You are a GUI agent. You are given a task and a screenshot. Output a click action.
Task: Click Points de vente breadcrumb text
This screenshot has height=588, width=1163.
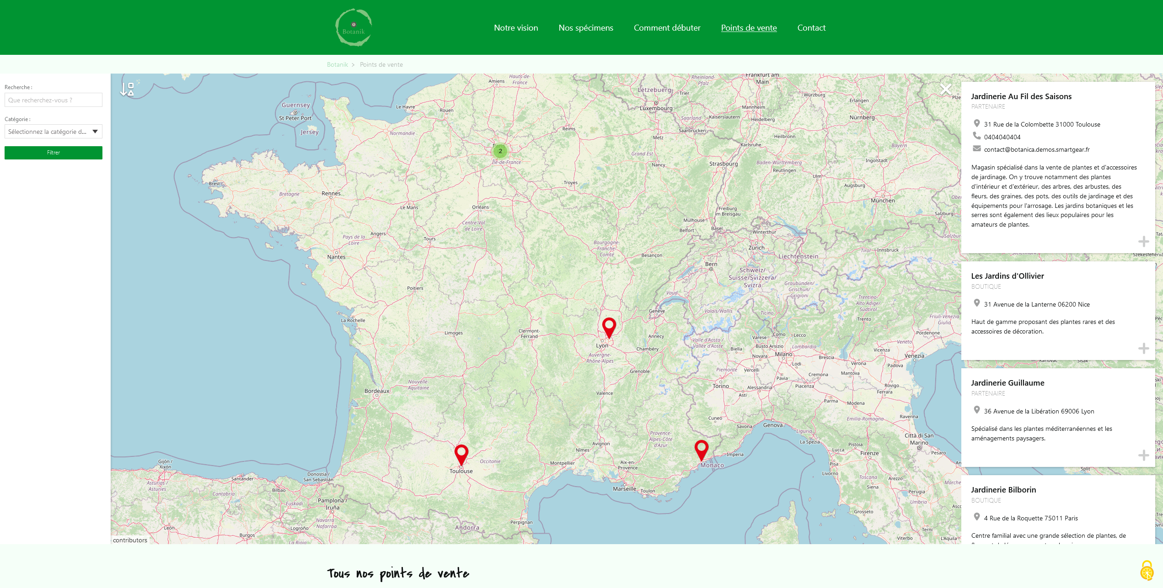tap(381, 64)
